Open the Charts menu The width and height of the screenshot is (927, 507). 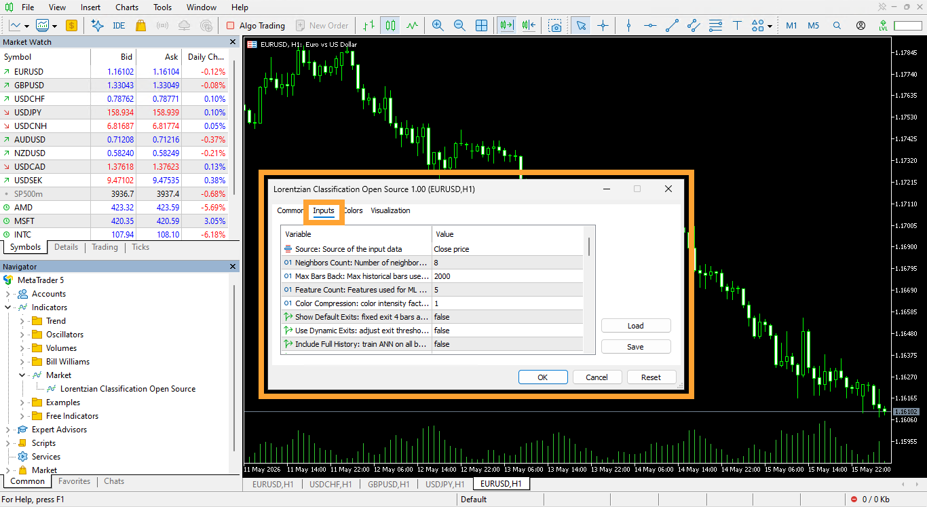point(127,7)
